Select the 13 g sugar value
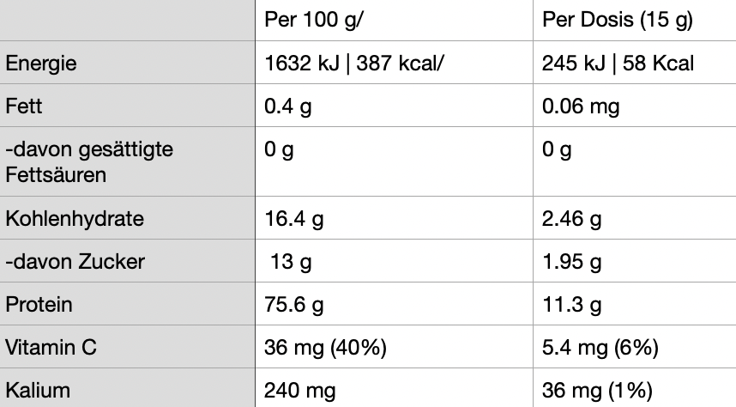Screen dimensions: 736x407 tap(395, 261)
